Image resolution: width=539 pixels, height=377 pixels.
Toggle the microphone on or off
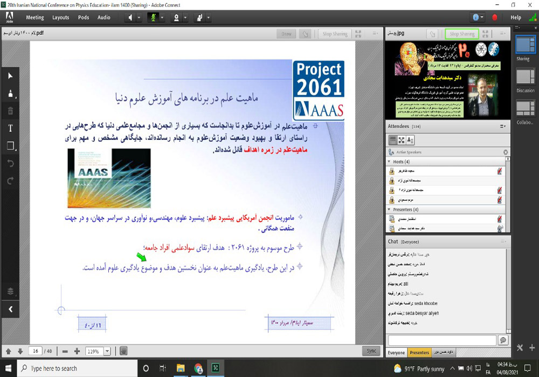click(153, 17)
